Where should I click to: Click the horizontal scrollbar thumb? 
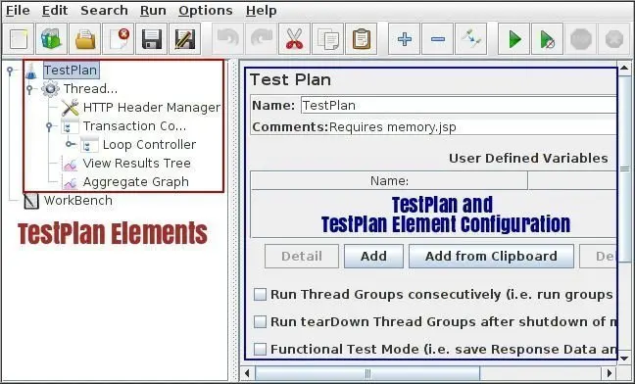367,372
